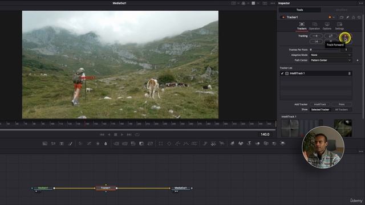Click the Track Forward button
Screen dimensions: 365x205
pos(344,36)
